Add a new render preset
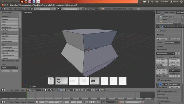184x104 pixels. [x=176, y=54]
